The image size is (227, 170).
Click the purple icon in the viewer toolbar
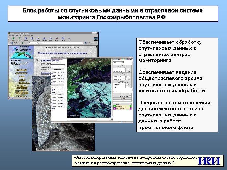point(129,59)
